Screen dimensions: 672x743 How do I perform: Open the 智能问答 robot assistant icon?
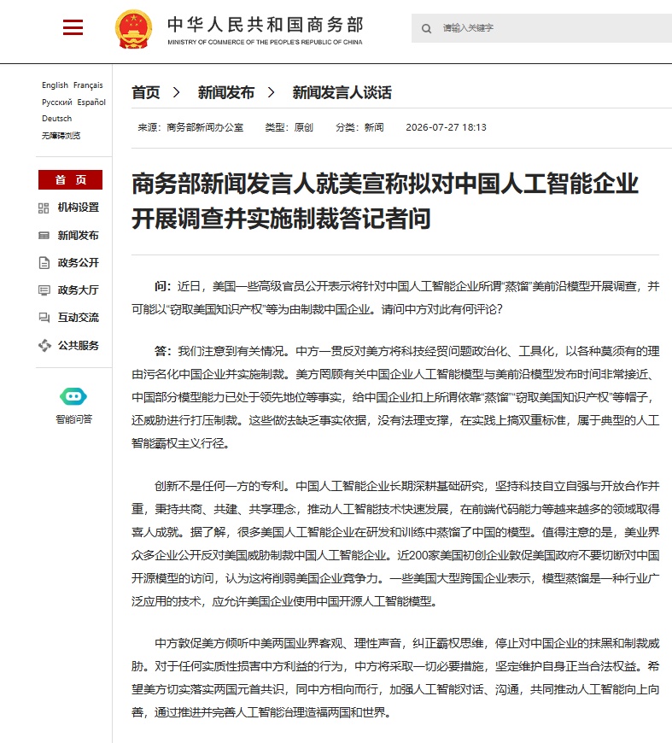(73, 396)
